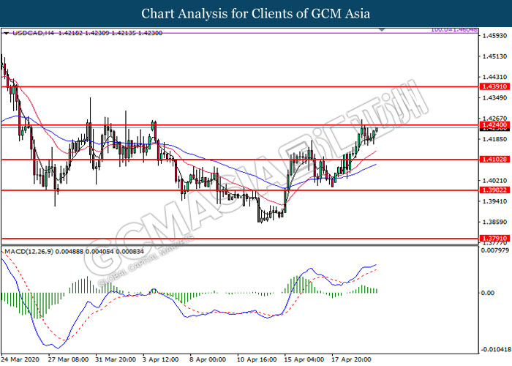Click the 0.00 MACD zero level value
This screenshot has height=366, width=512.
click(488, 293)
